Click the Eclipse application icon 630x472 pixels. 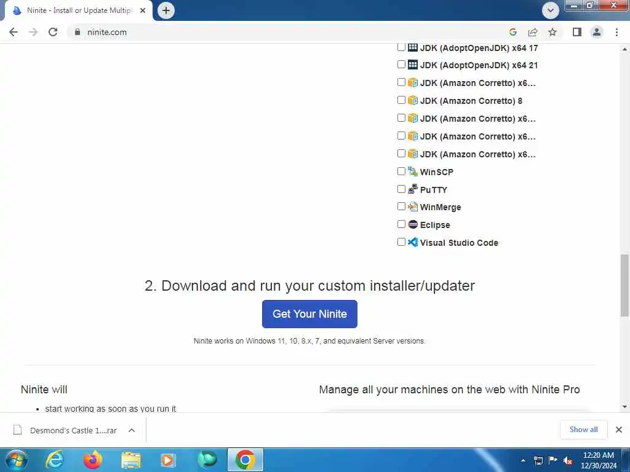[x=413, y=224]
